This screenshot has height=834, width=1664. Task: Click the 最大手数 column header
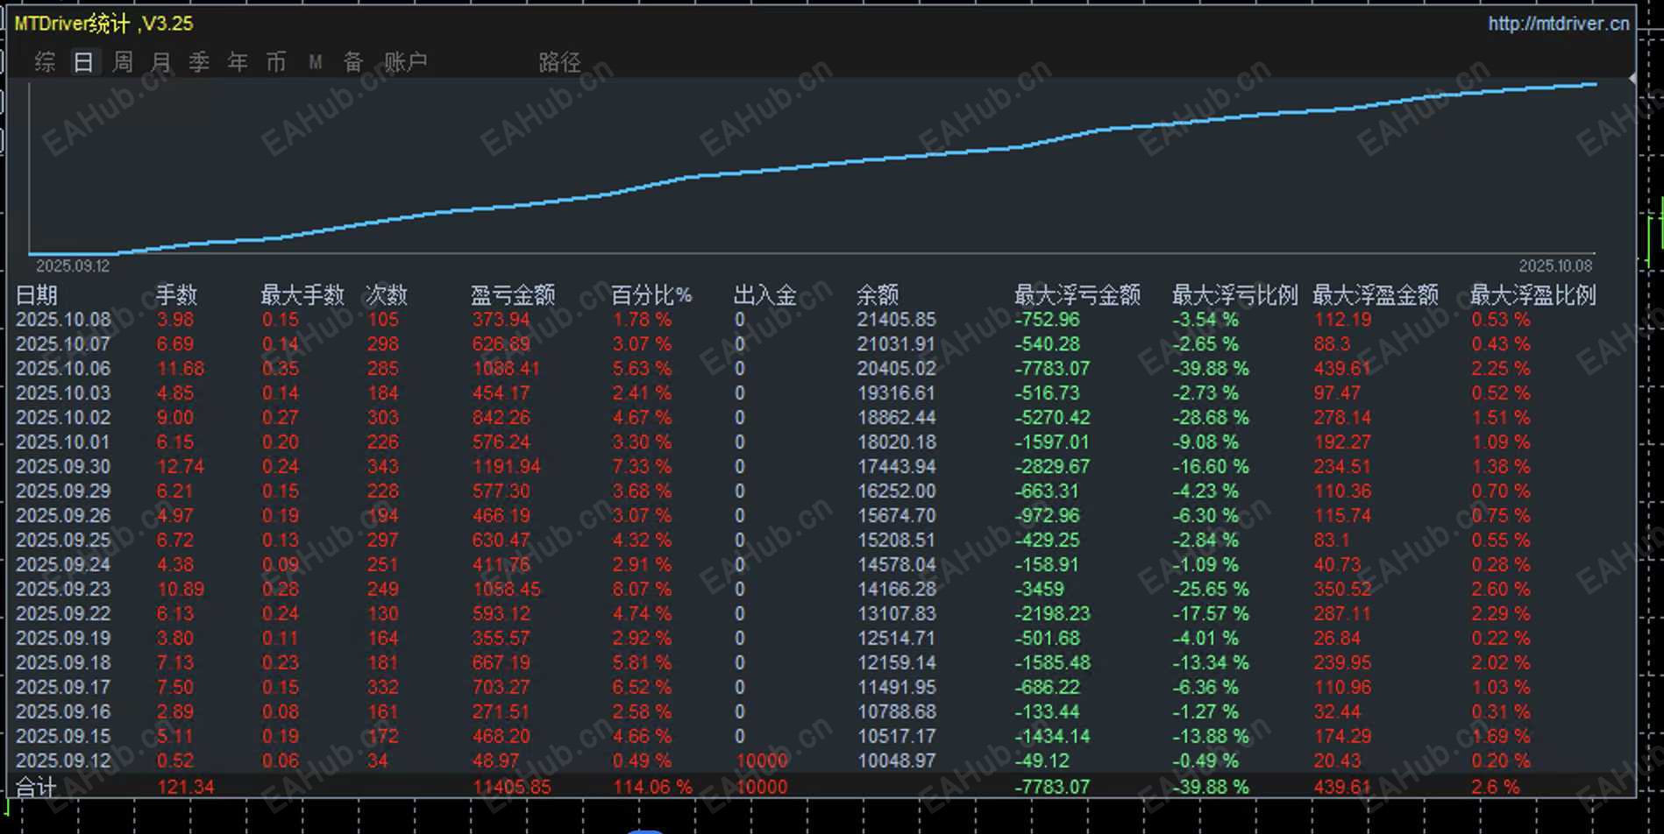302,295
